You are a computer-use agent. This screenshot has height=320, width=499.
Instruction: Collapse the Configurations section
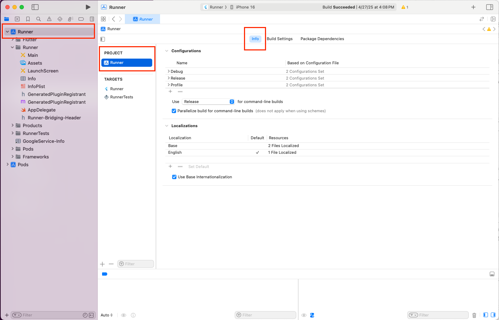click(x=166, y=51)
